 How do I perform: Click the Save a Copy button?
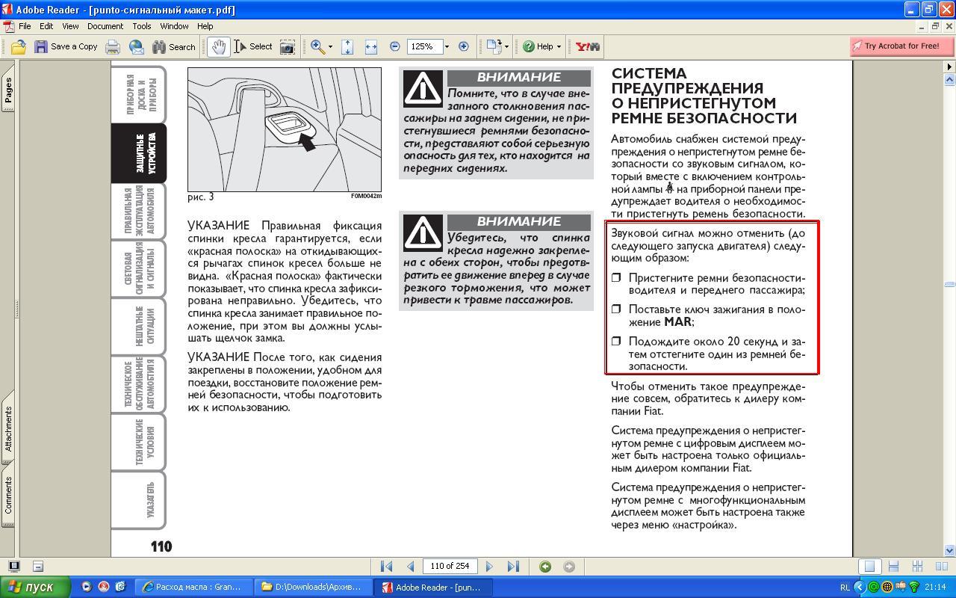(66, 46)
